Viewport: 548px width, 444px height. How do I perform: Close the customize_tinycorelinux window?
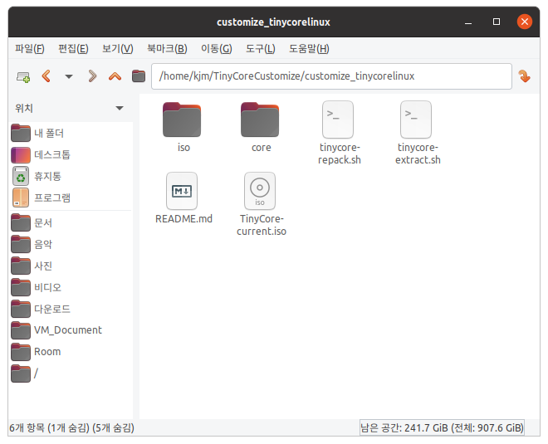[x=525, y=22]
